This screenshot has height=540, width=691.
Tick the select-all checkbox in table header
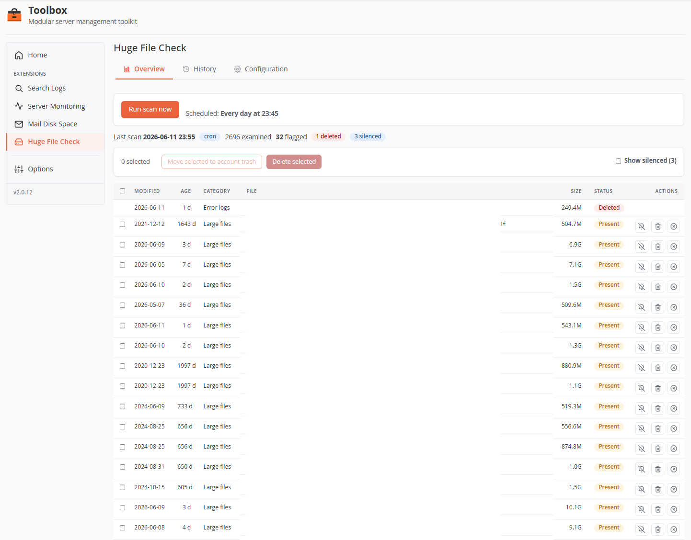coord(123,191)
